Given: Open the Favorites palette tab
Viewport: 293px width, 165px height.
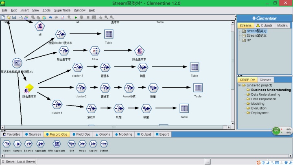Looking at the screenshot, I should (11, 134).
